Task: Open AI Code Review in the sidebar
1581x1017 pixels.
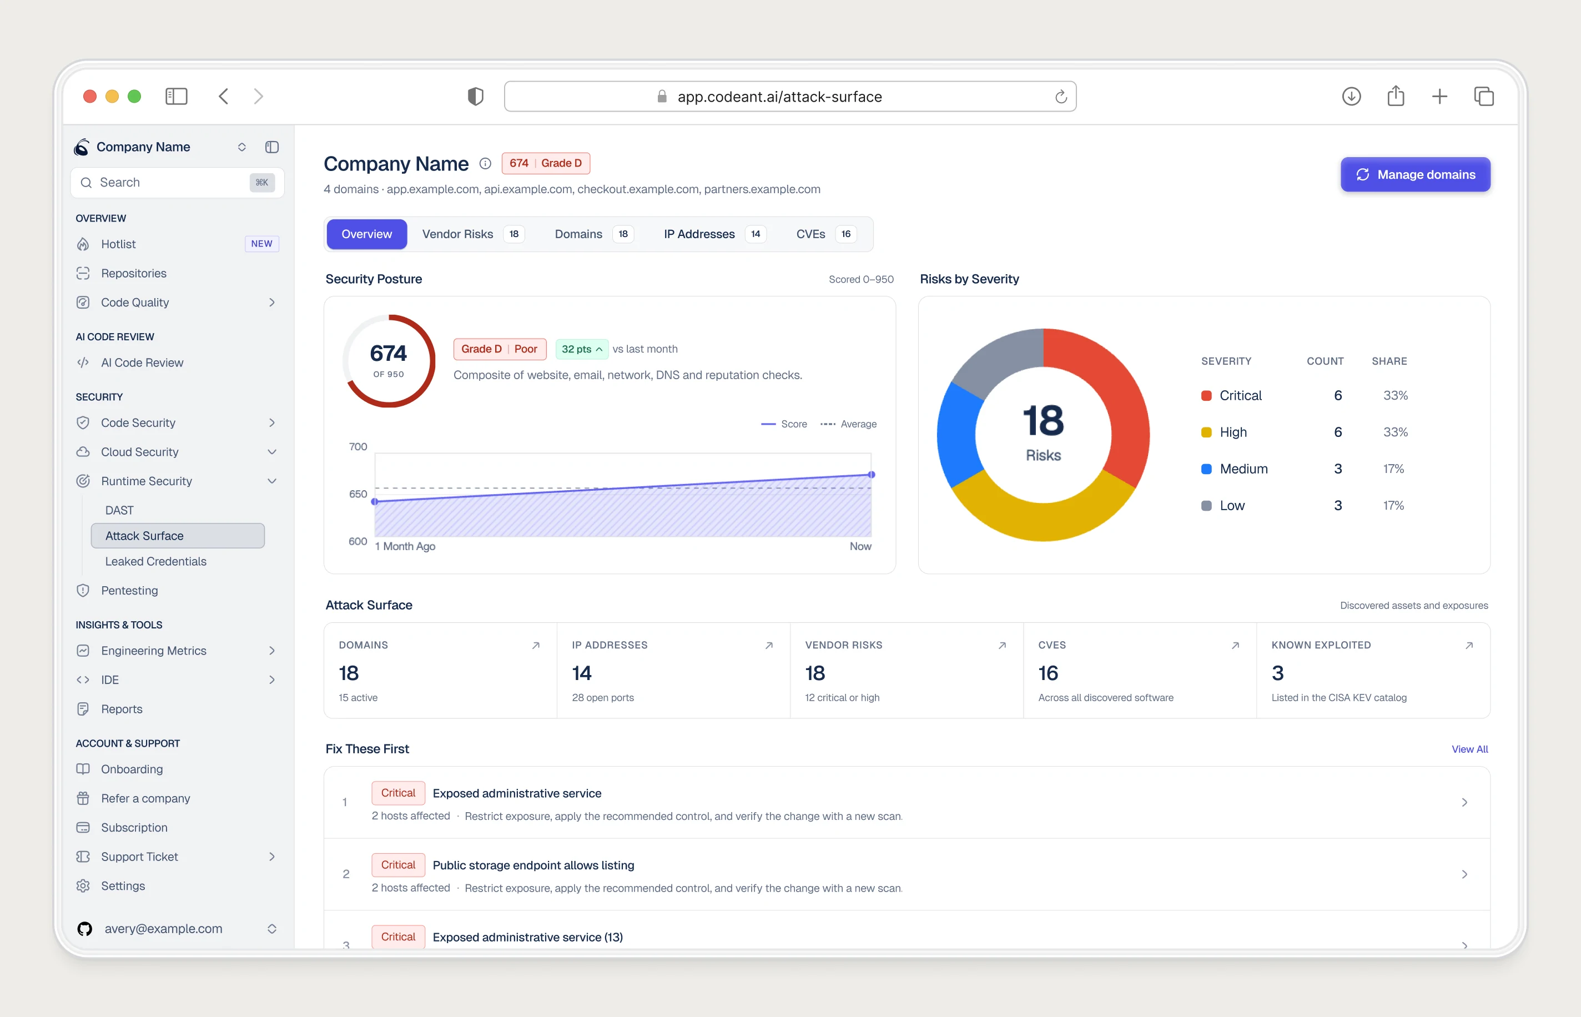Action: 177,362
